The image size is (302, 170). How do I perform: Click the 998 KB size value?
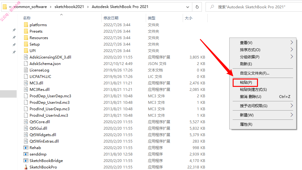(x=199, y=148)
